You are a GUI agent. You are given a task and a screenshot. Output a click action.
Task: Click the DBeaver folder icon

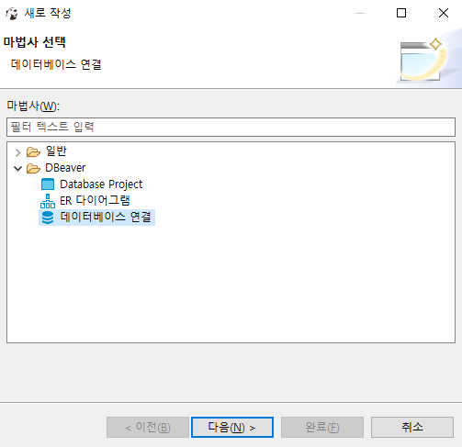[33, 168]
